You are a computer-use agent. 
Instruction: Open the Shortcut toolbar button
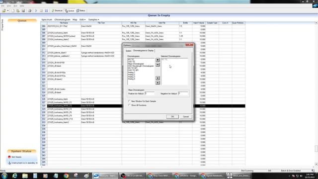[x=57, y=10]
